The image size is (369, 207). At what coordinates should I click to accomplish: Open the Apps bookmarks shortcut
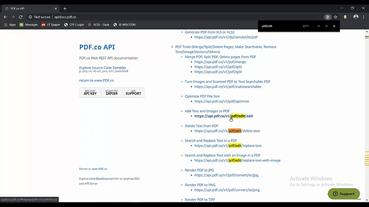point(9,25)
